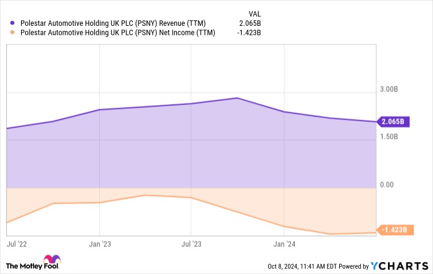The height and width of the screenshot is (274, 433).
Task: Click the Jul '22 axis label
Action: 16,245
